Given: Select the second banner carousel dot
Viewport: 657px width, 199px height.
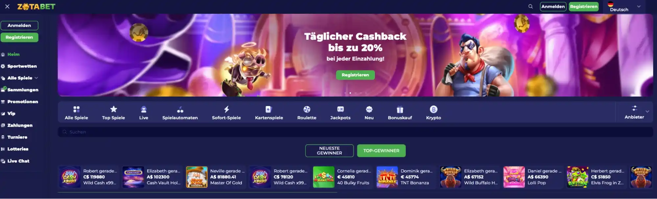Looking at the screenshot, I should coord(350,93).
